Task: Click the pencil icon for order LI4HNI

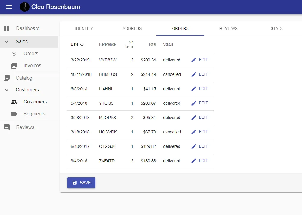Action: tap(194, 89)
